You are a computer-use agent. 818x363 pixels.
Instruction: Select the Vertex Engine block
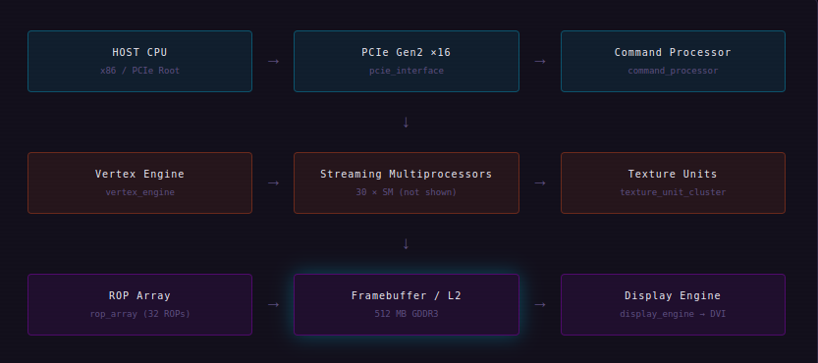tap(139, 183)
